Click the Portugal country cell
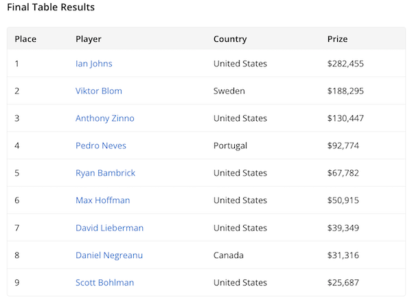Image resolution: width=412 pixels, height=302 pixels. (x=230, y=146)
